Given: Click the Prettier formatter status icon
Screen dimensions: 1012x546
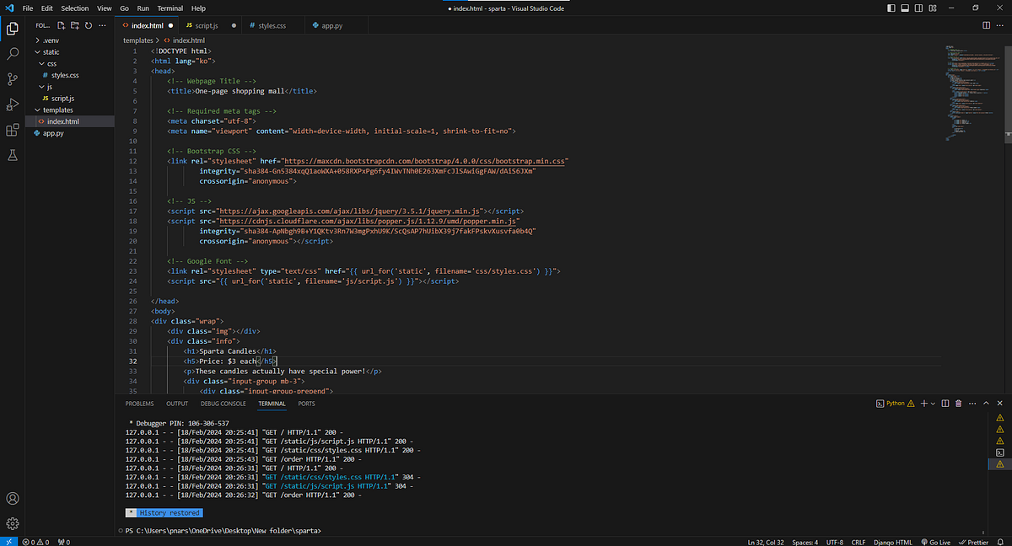Looking at the screenshot, I should coord(976,542).
